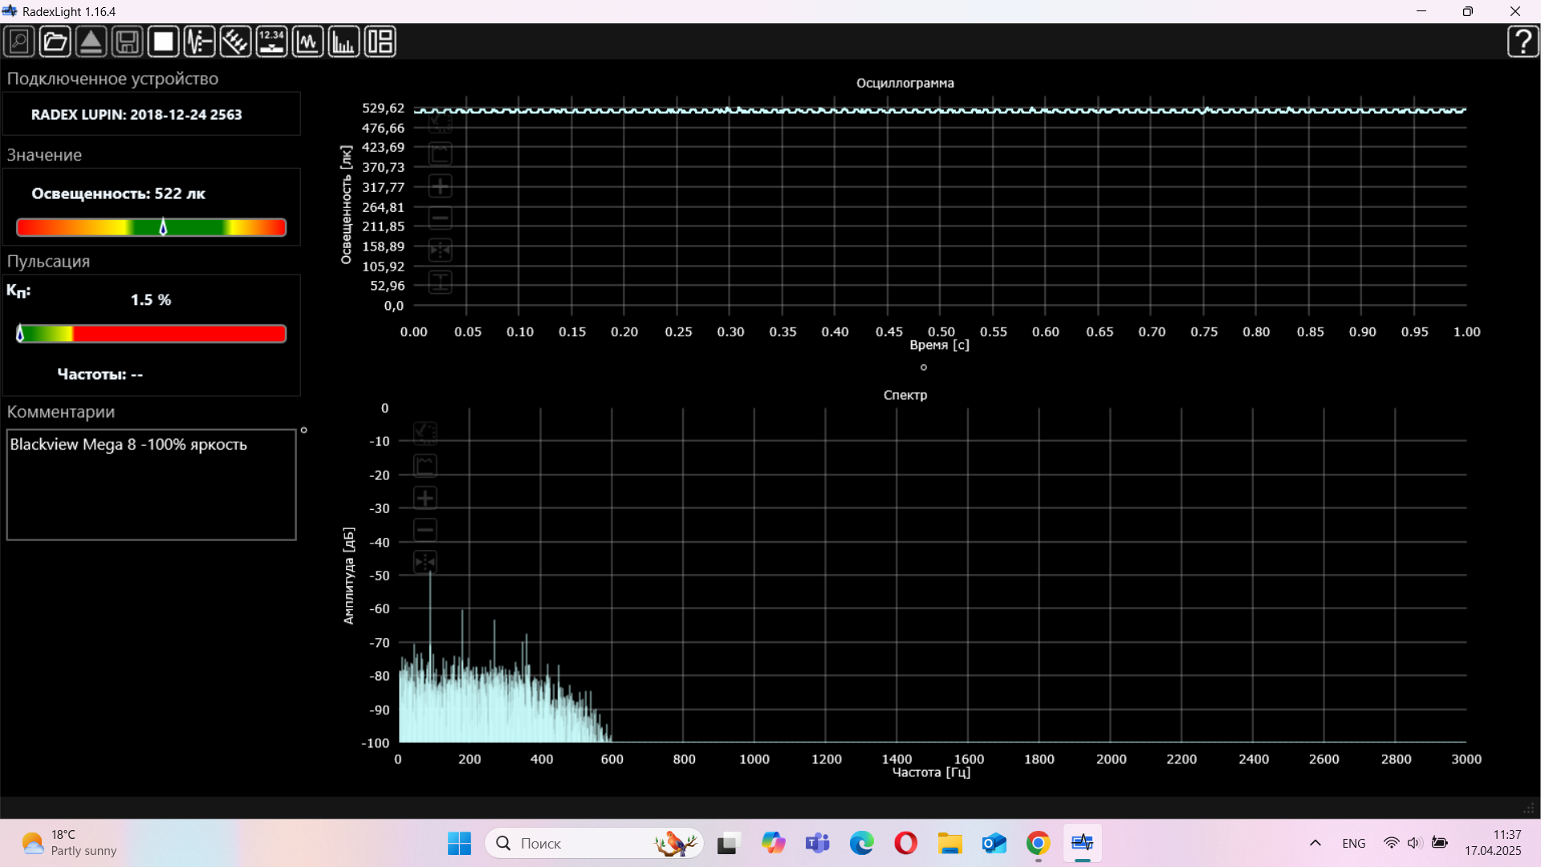Screen dimensions: 1541x867
Task: Click the eject device toolbar icon
Action: click(x=91, y=42)
